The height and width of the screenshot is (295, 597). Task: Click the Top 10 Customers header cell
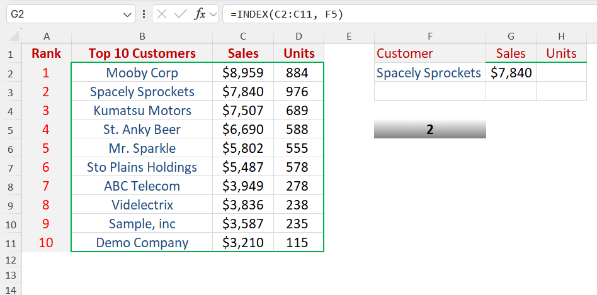(x=142, y=53)
